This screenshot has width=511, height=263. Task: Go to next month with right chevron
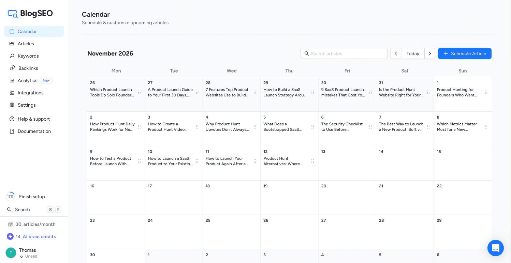coord(430,53)
